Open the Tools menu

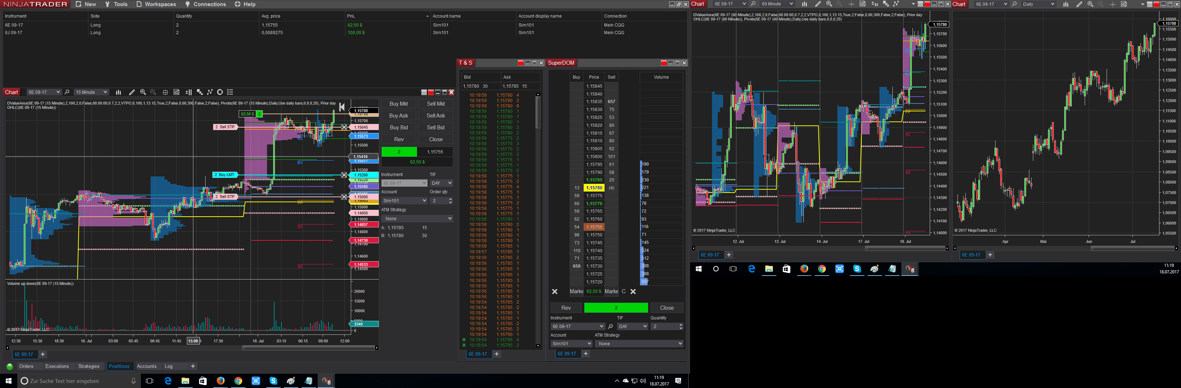tap(116, 4)
